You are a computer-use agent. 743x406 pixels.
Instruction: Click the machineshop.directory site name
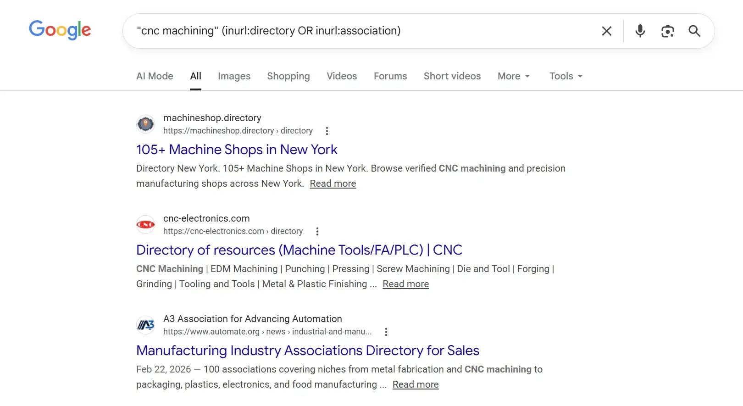[212, 118]
